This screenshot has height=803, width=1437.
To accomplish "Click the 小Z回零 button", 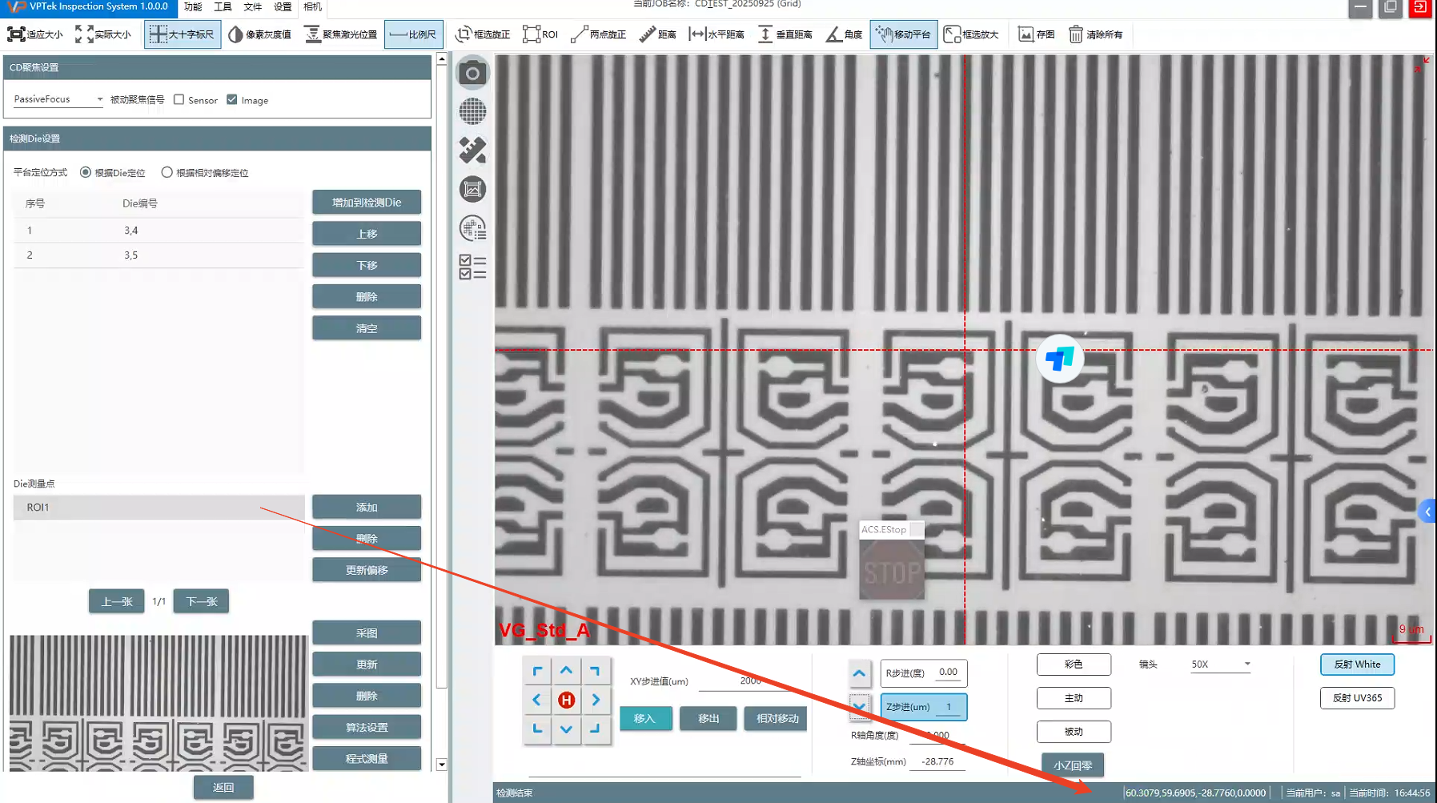I will (1072, 765).
